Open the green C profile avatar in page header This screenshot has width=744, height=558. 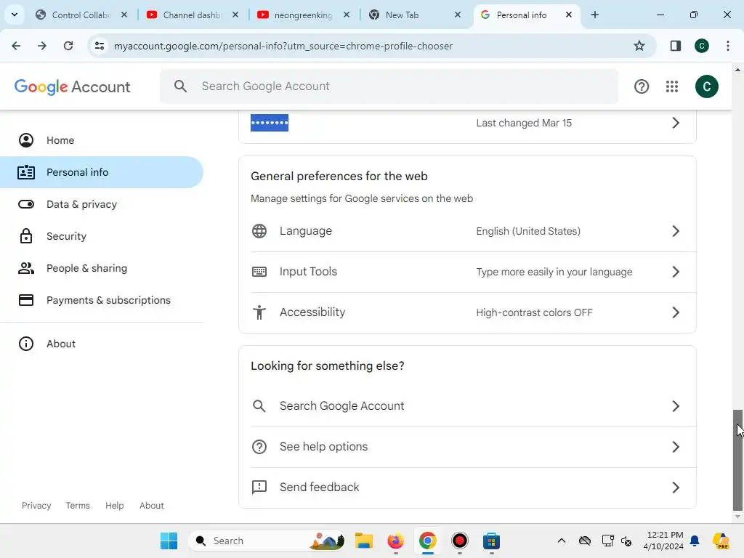tap(706, 86)
